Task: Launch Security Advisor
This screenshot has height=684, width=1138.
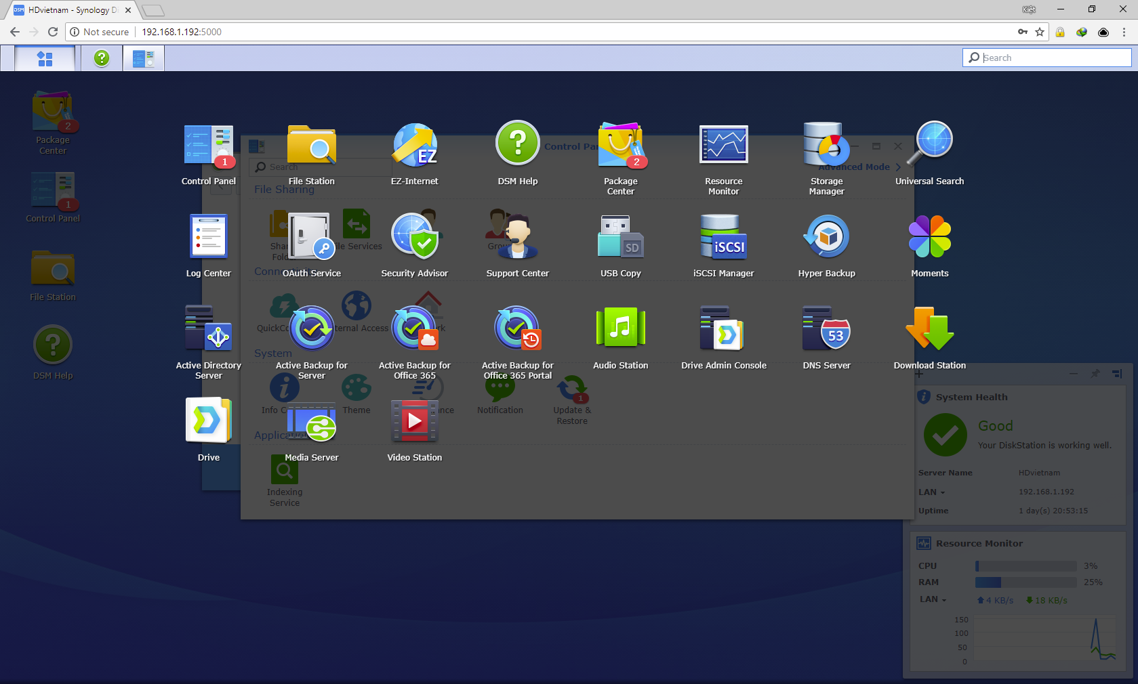Action: pos(415,246)
